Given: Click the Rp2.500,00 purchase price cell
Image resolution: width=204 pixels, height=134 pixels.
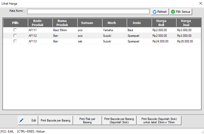Looking at the screenshot, I should coord(164,36).
